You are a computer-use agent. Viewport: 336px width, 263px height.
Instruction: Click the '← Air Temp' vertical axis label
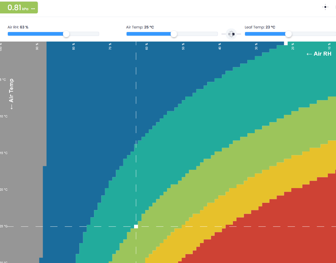12,94
